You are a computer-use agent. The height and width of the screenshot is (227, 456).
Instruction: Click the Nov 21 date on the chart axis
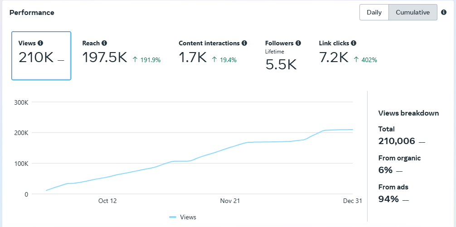pos(230,201)
